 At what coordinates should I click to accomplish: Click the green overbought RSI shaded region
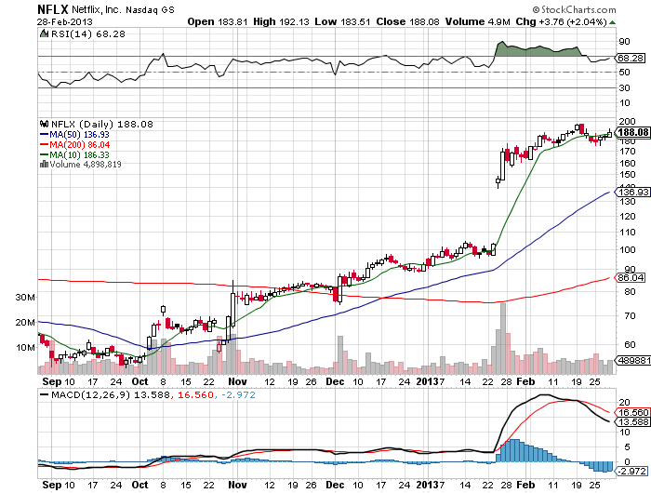coord(536,50)
